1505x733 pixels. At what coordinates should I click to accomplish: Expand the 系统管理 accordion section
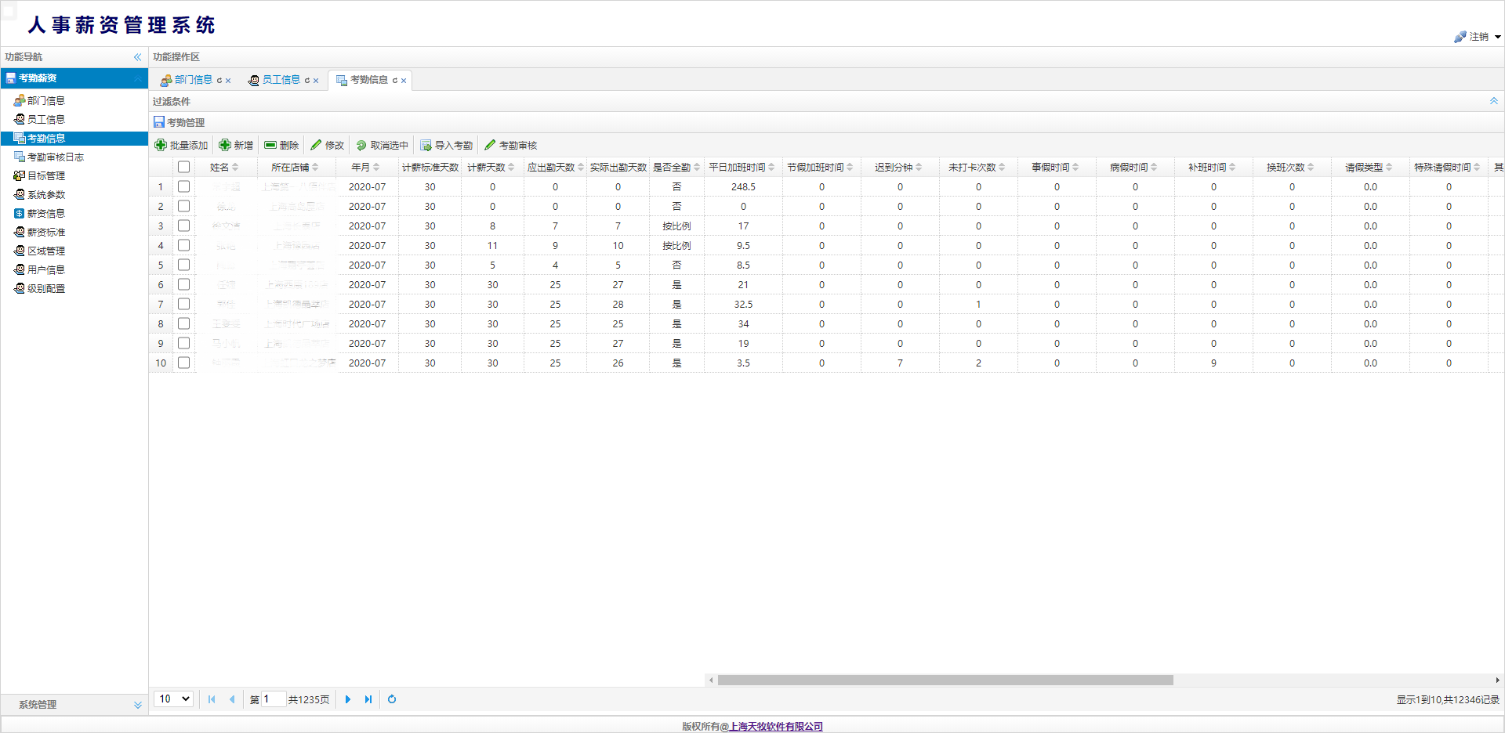coord(137,705)
